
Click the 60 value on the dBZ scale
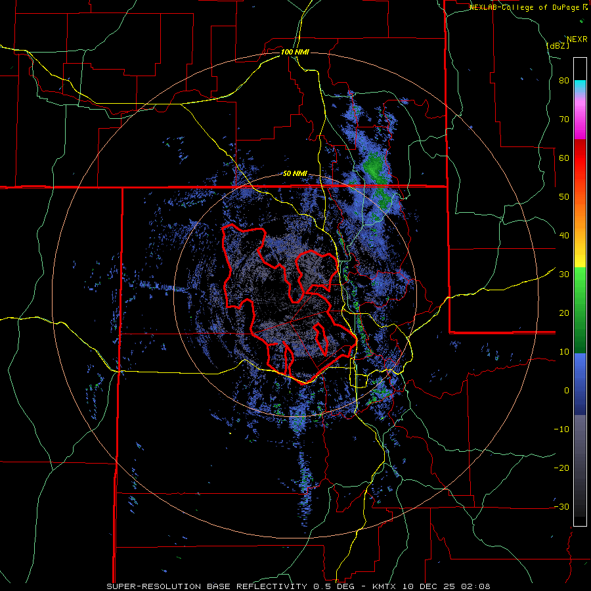(564, 158)
